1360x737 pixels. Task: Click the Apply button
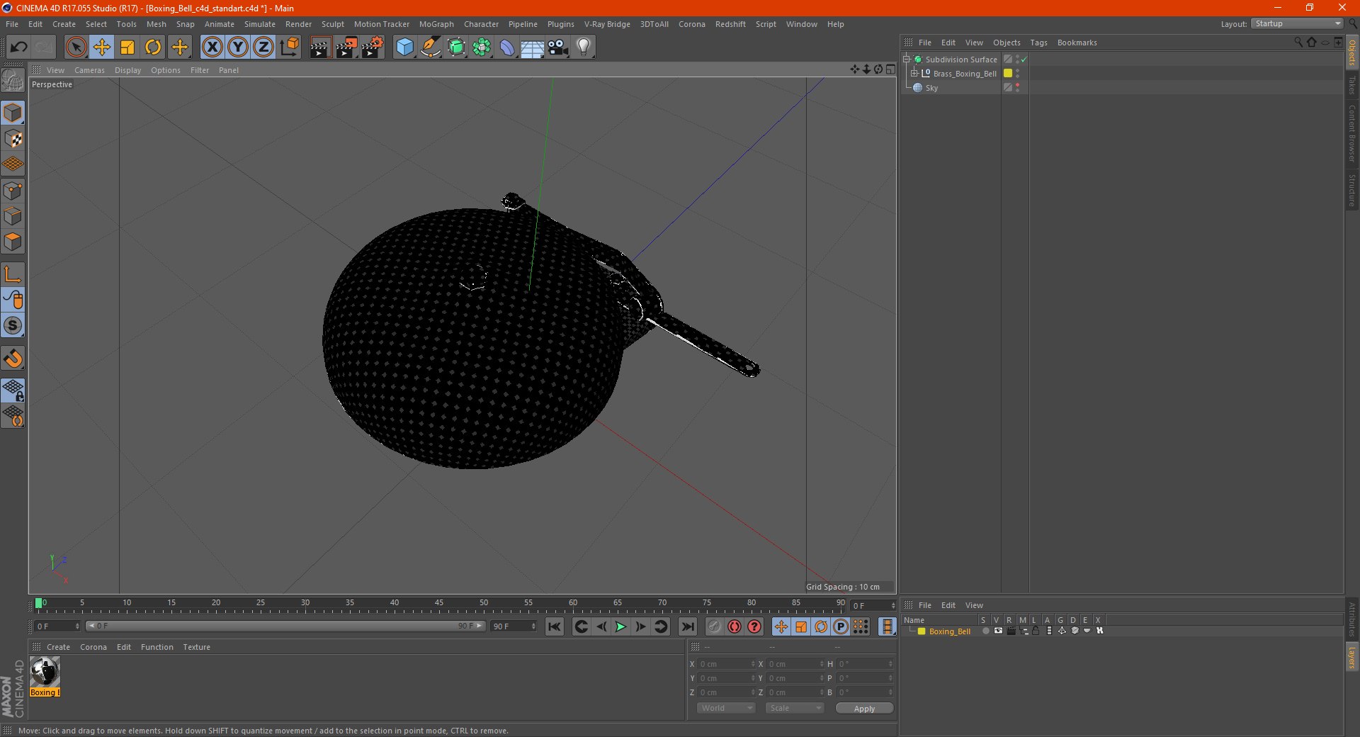point(864,709)
